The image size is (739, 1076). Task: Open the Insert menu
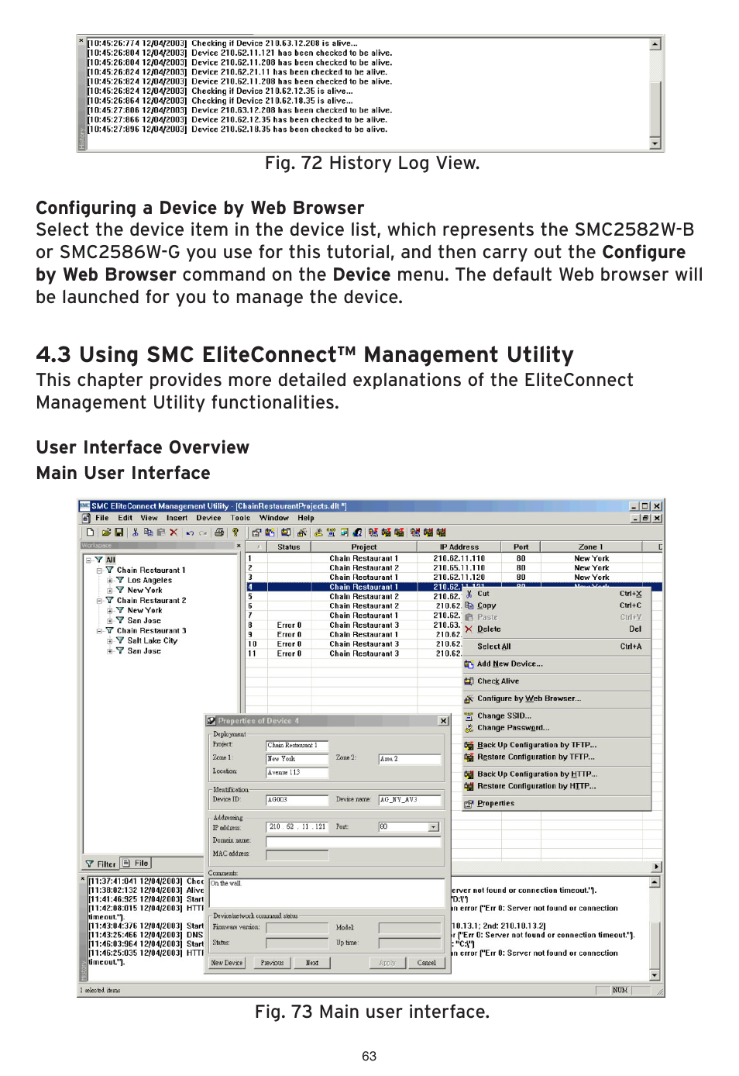(x=177, y=518)
